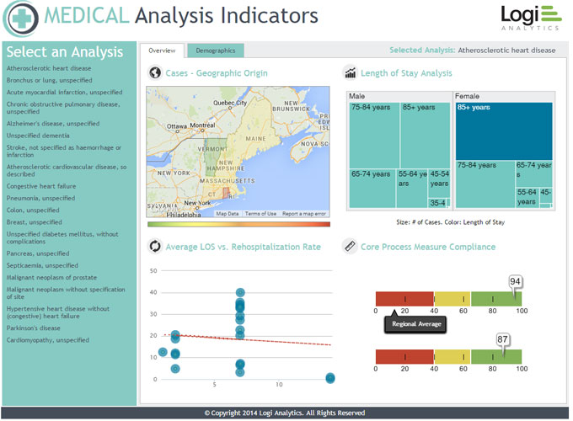Click the Female 85+ years dark blue block
Screen dimensions: 573x421
504,131
